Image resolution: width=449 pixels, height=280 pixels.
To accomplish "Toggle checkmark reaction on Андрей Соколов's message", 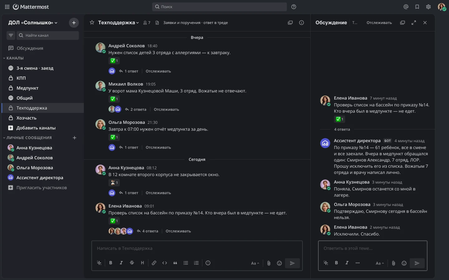I will tap(114, 61).
